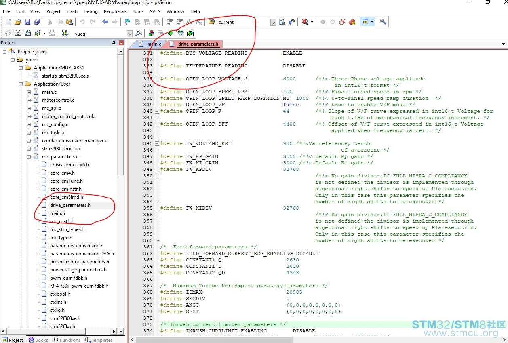The image size is (508, 343).
Task: Open the target selection dropdown arrow
Action: click(130, 34)
